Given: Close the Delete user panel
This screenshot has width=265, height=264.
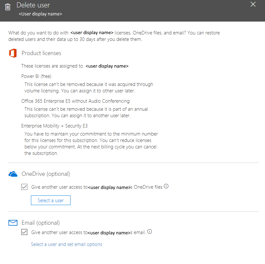Looking at the screenshot, I should 253,4.
